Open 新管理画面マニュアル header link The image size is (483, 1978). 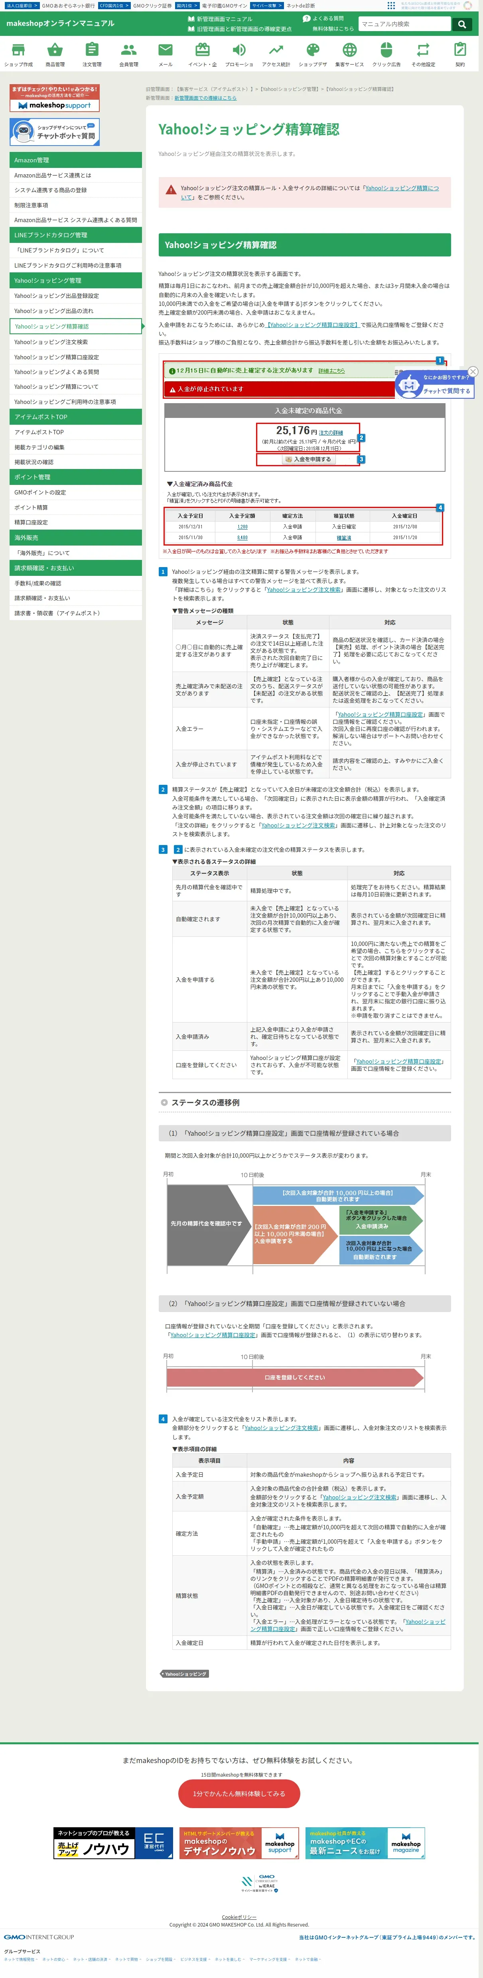pyautogui.click(x=220, y=18)
